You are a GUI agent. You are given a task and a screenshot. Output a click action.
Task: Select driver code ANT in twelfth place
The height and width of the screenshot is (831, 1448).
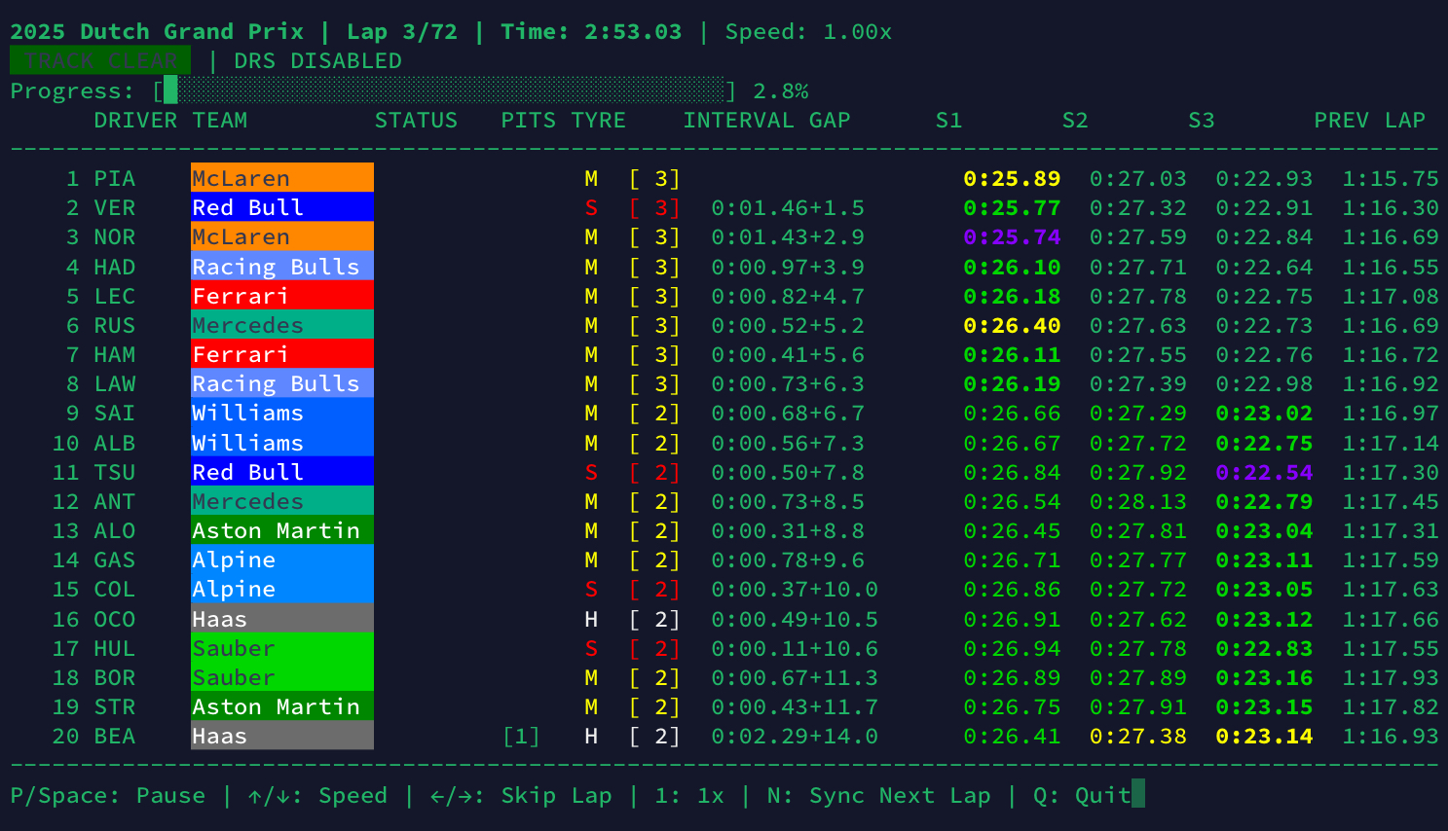[115, 501]
